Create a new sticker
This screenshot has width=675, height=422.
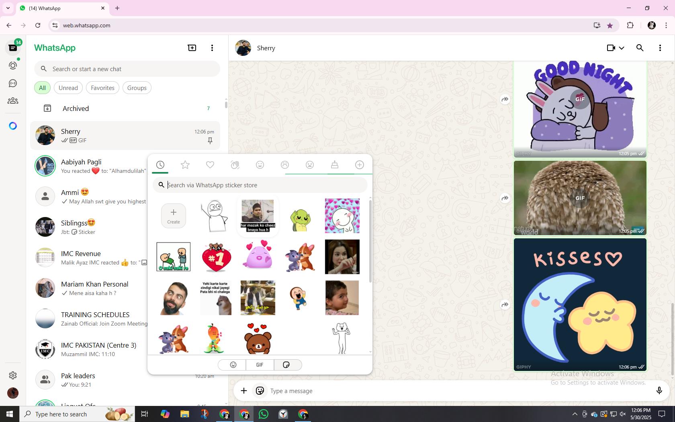point(174,216)
